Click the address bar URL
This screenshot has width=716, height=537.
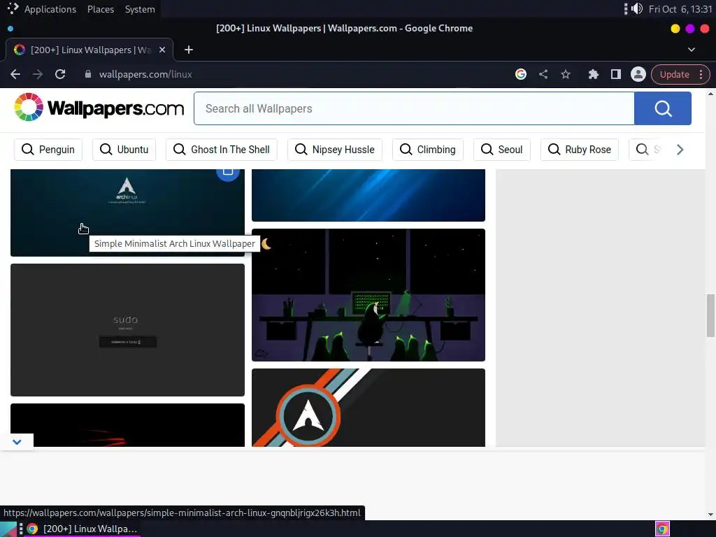[145, 74]
